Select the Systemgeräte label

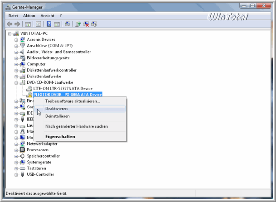[39, 162]
